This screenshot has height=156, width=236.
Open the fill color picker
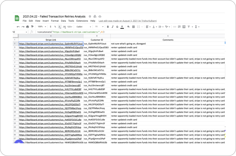(129, 27)
